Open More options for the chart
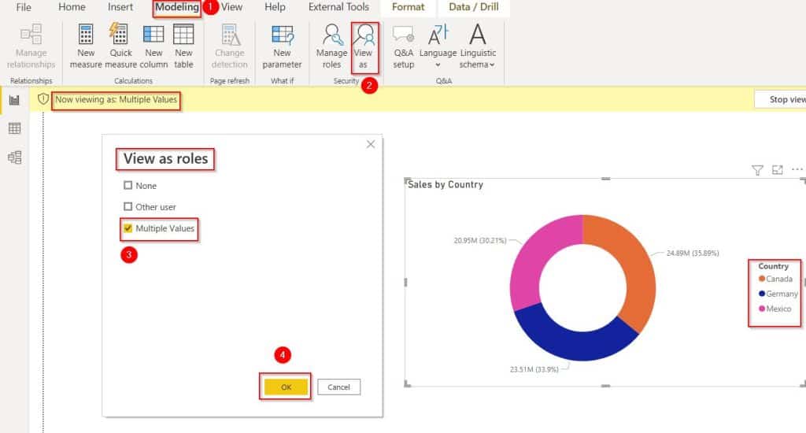The image size is (806, 433). (x=797, y=169)
